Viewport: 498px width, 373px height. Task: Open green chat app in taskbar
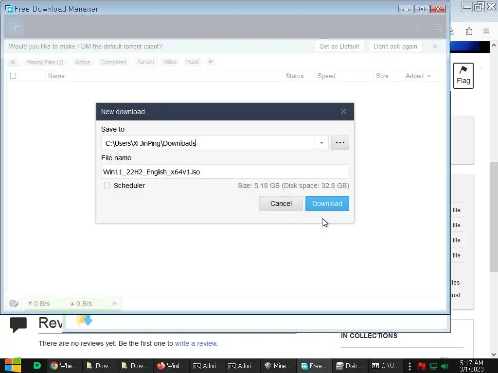point(37,366)
